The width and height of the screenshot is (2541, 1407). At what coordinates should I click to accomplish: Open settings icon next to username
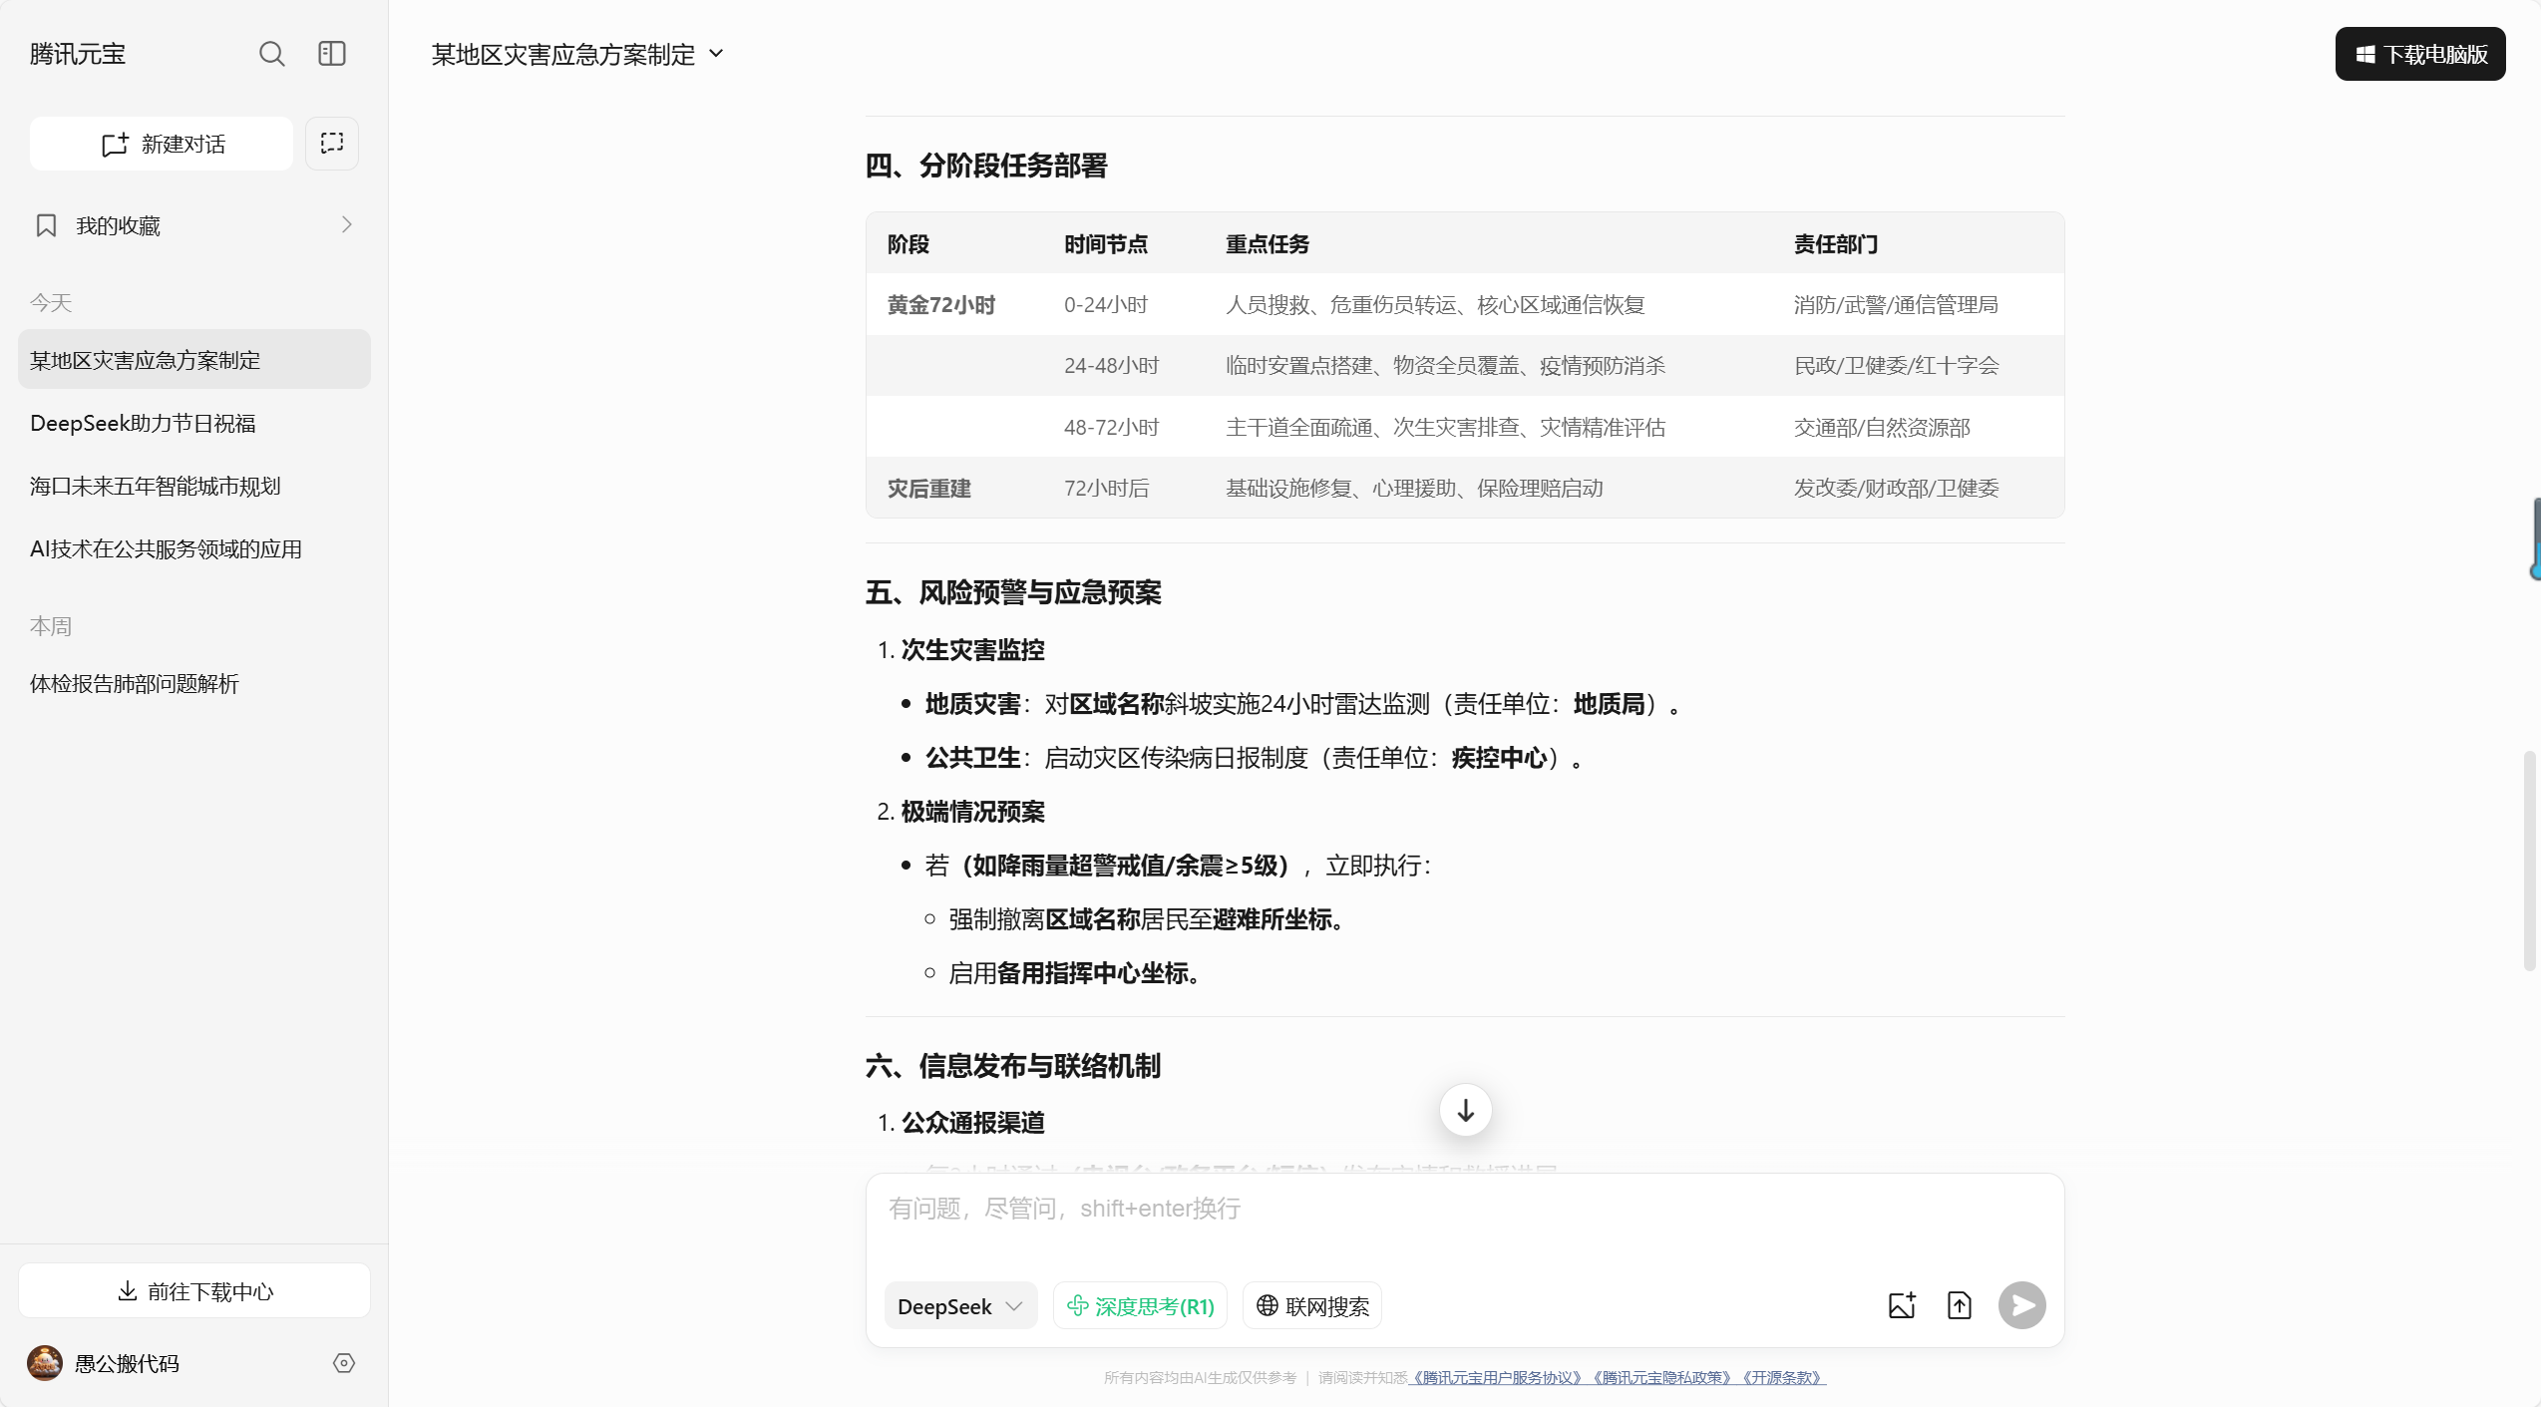344,1363
